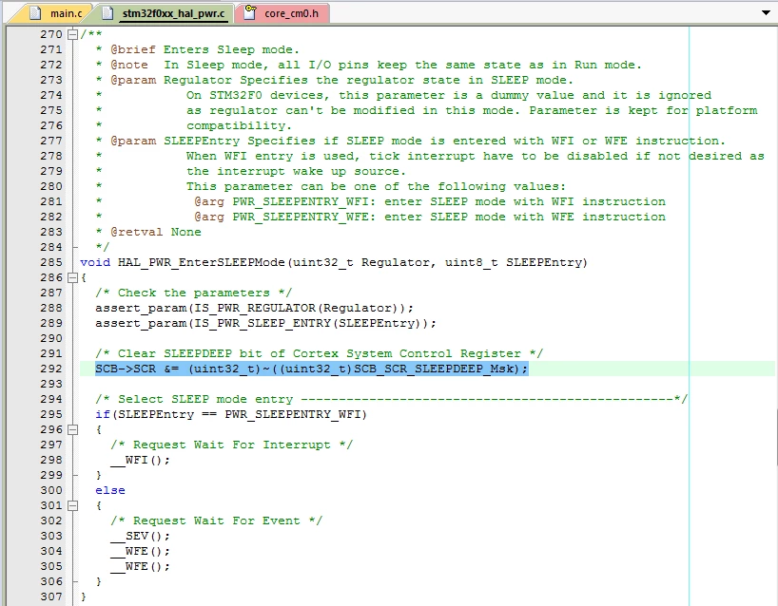This screenshot has width=778, height=606.
Task: Click the stm32f0xx_hal_pwr.c file icon
Action: click(107, 13)
